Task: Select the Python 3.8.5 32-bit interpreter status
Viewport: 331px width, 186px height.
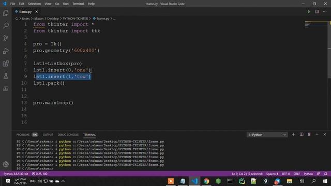Action: tap(16, 174)
